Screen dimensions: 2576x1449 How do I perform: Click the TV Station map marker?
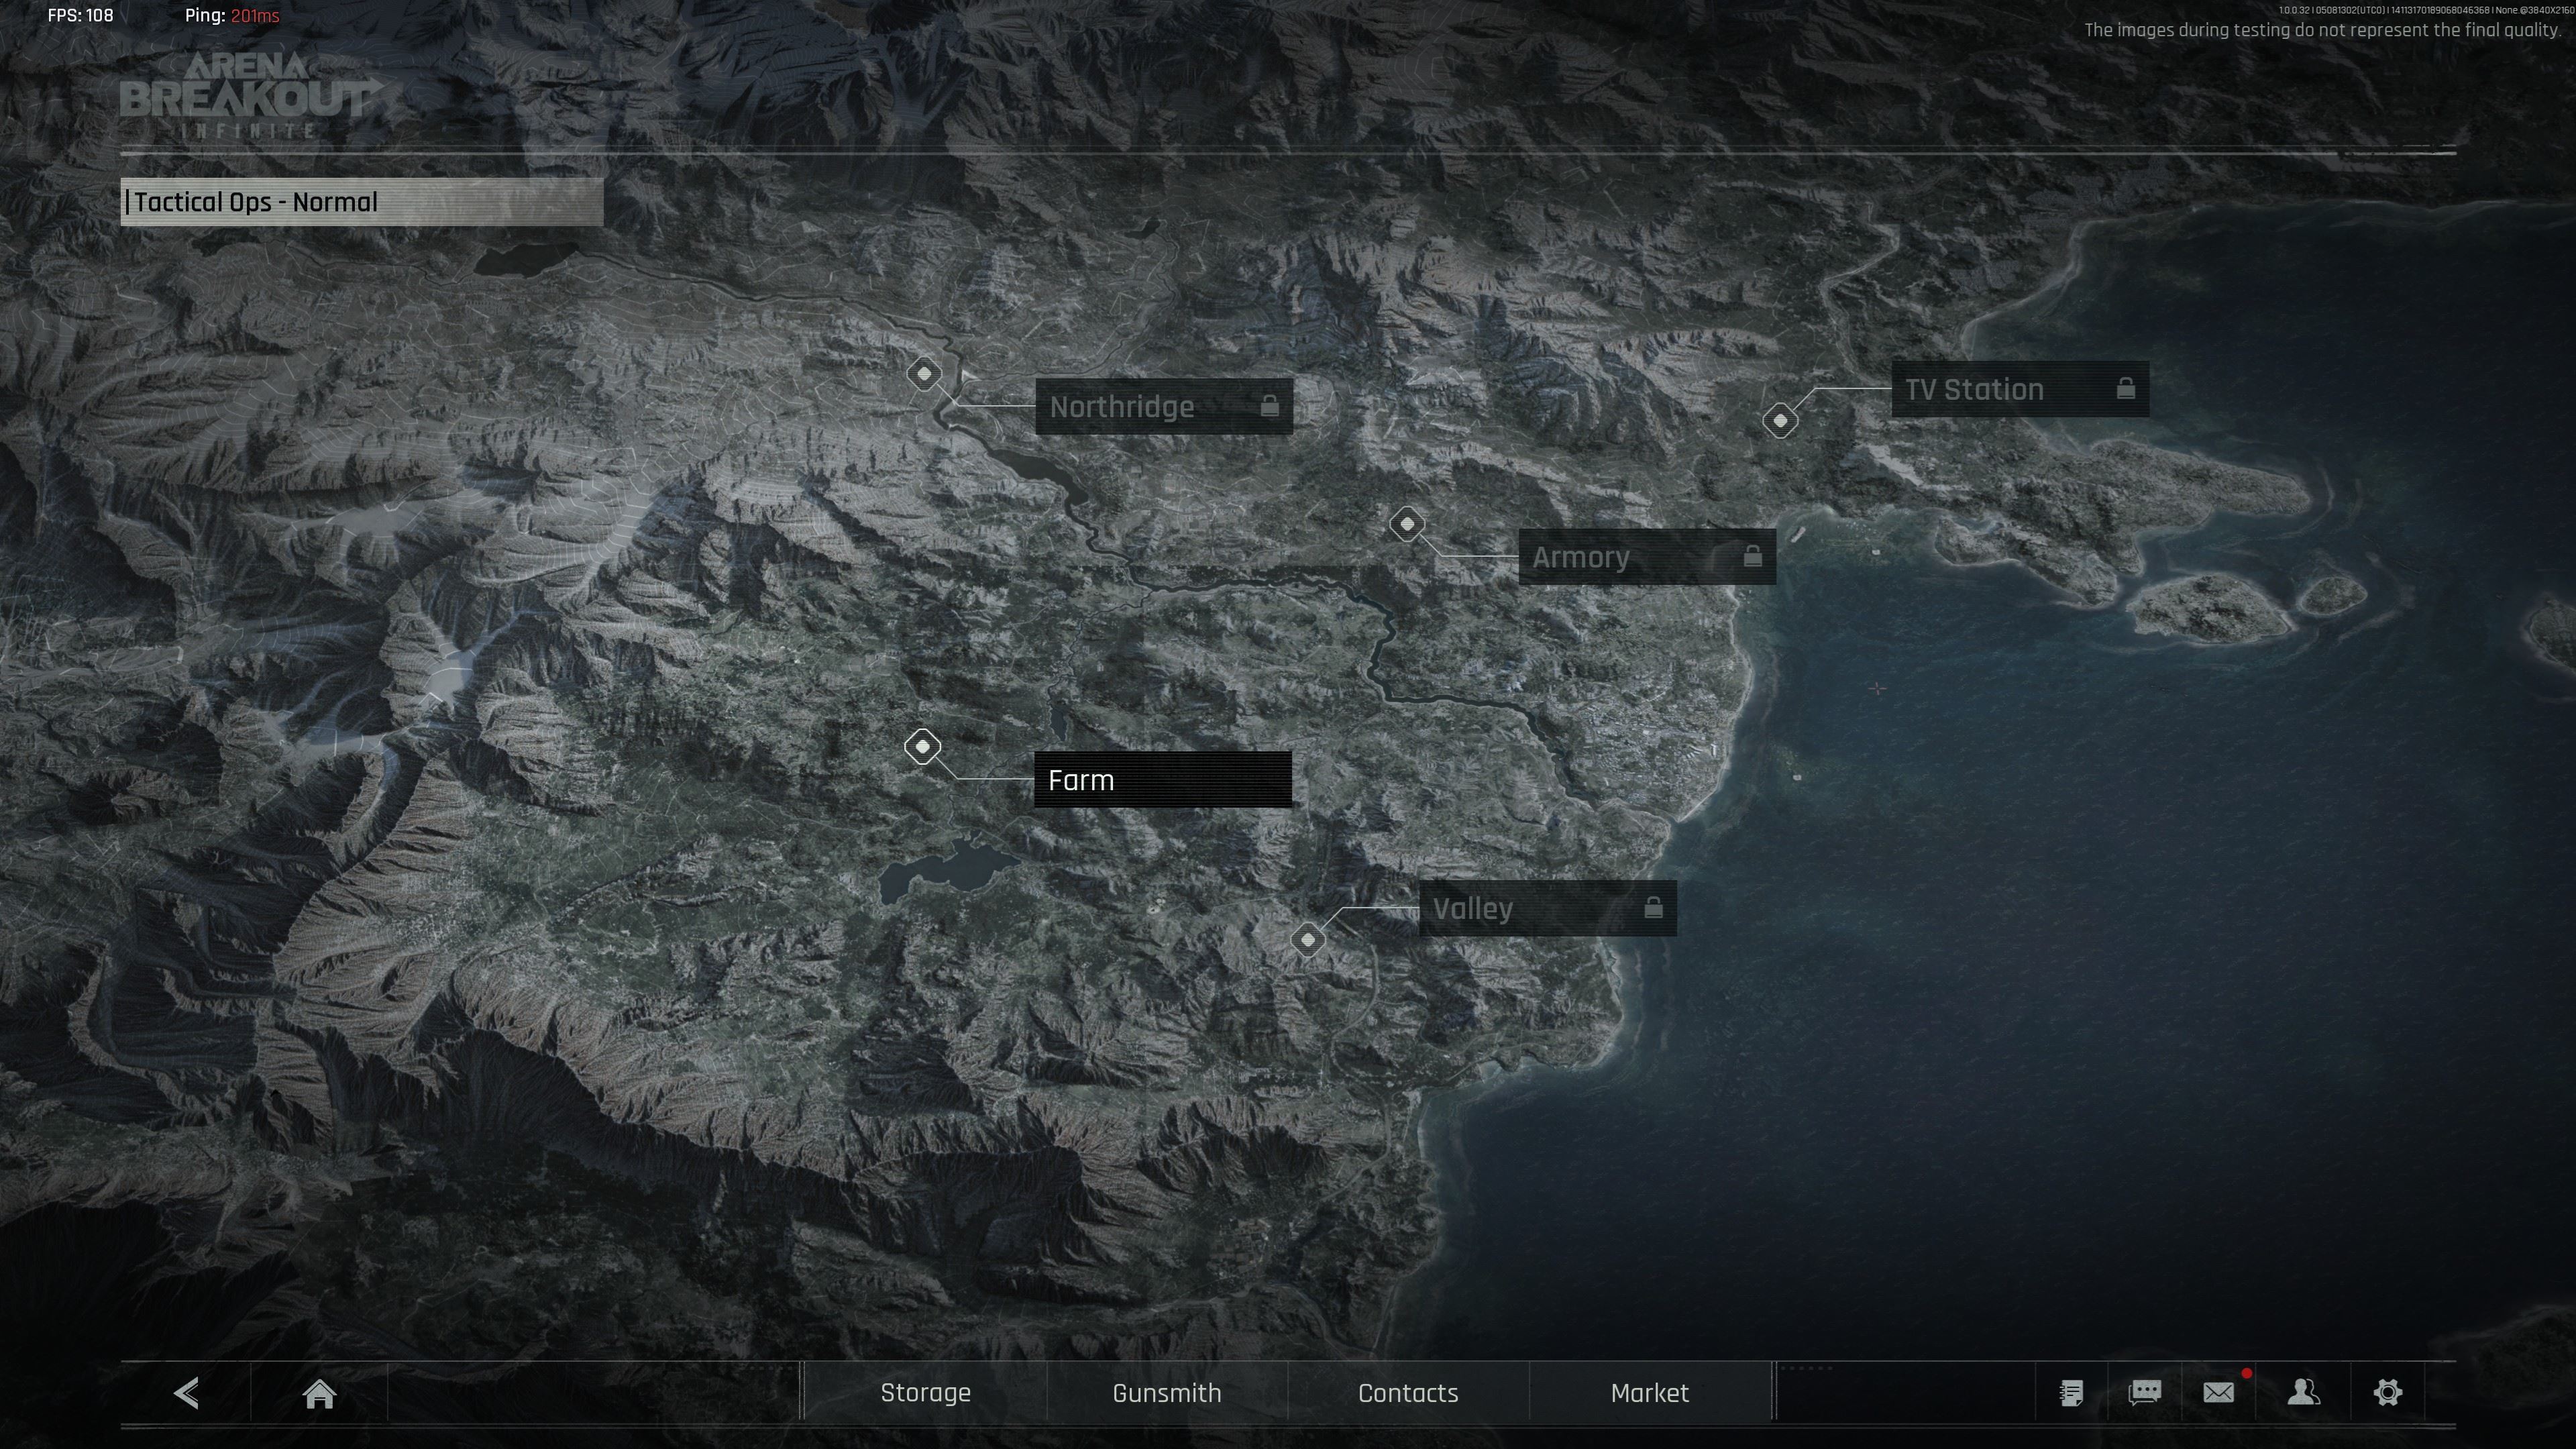tap(1780, 421)
